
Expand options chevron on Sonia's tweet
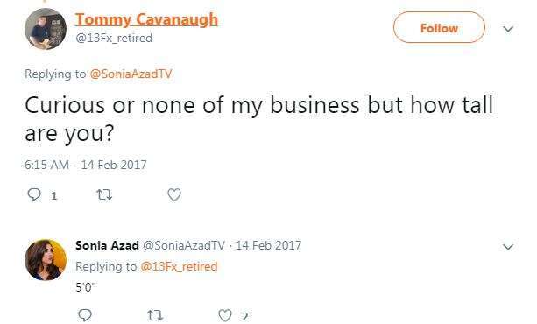[x=508, y=247]
